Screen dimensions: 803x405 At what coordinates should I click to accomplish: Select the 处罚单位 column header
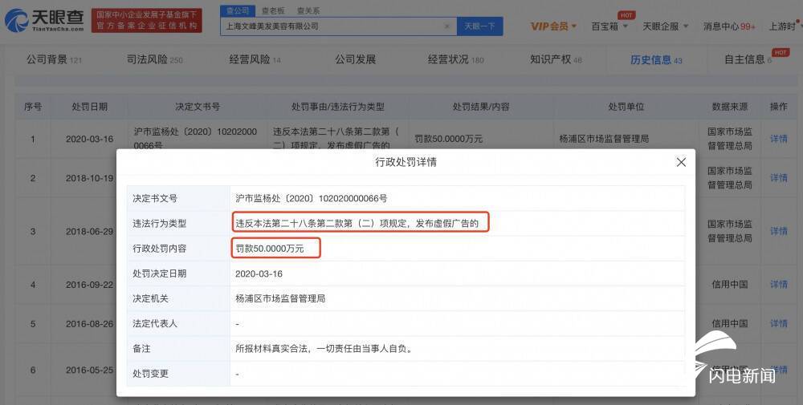point(626,107)
